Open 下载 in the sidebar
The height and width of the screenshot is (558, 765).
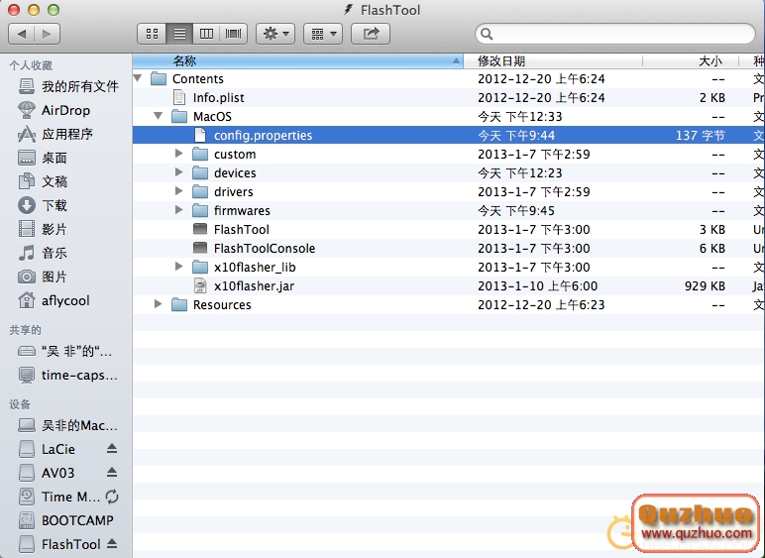pos(43,205)
